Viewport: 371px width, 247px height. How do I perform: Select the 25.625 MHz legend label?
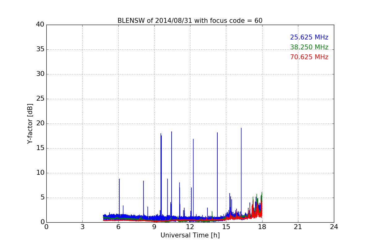coord(309,37)
